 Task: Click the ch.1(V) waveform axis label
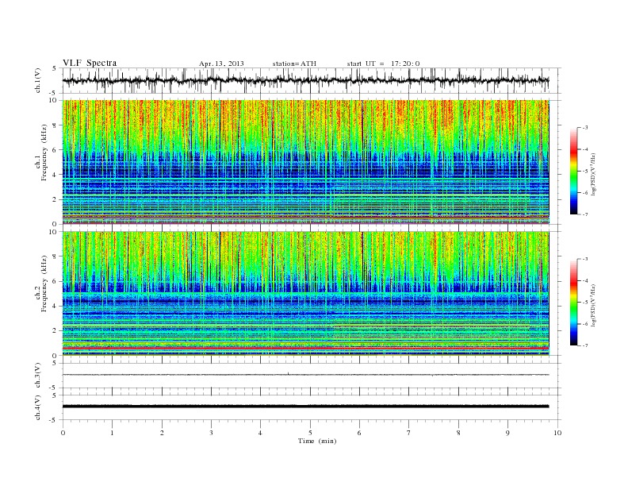click(x=37, y=80)
